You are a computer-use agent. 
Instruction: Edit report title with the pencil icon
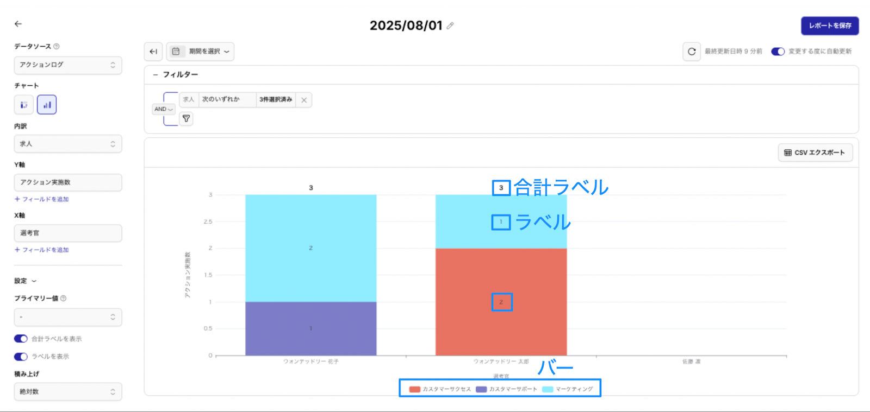coord(450,26)
